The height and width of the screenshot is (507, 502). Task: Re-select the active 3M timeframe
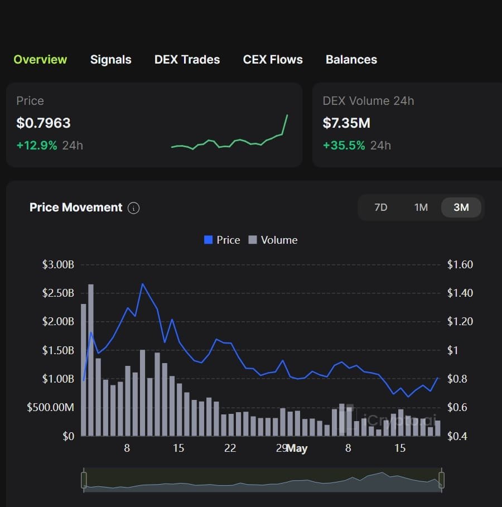point(461,207)
